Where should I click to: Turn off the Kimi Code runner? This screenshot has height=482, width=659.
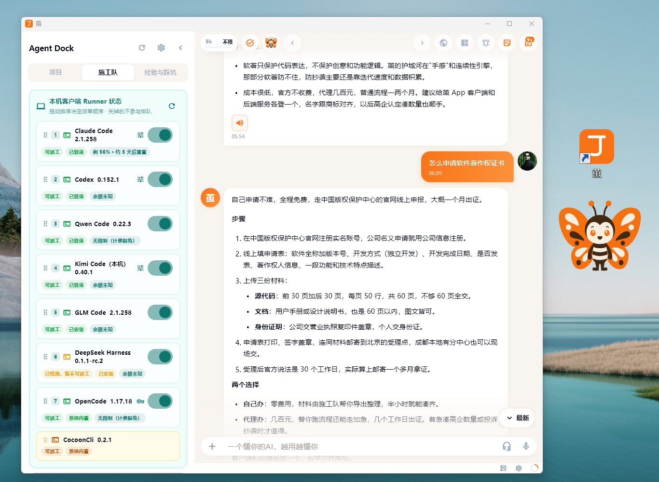[x=160, y=268]
